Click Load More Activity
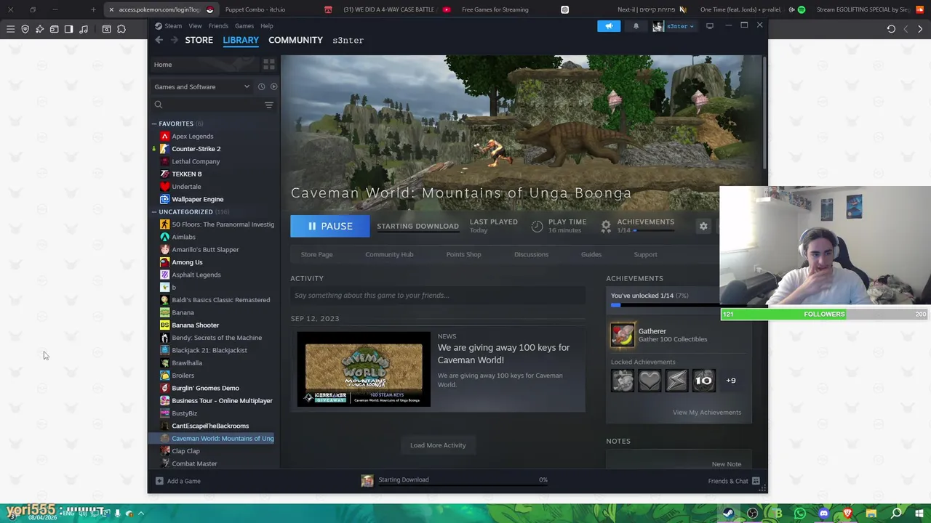The image size is (931, 523). pyautogui.click(x=438, y=445)
